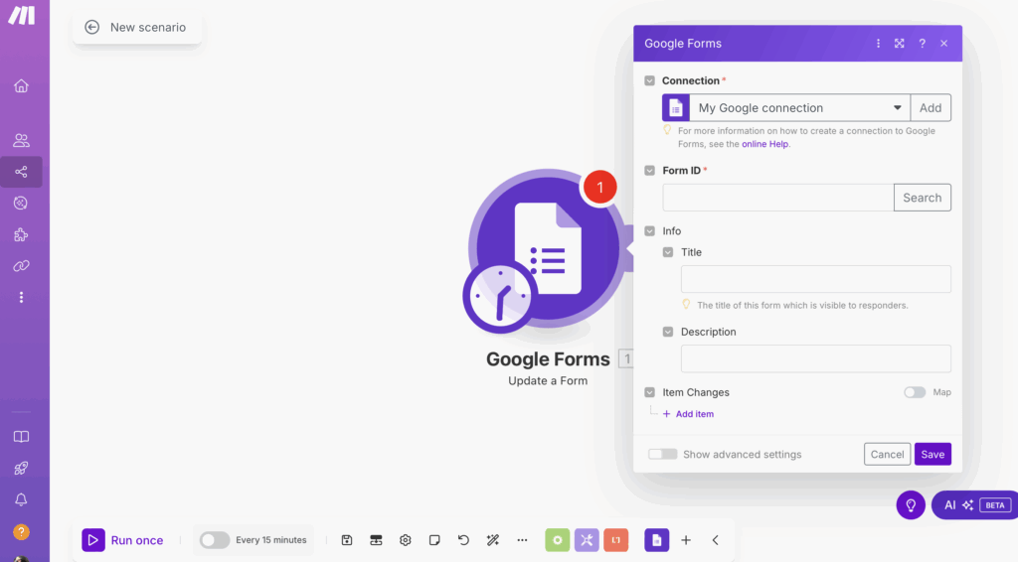Open the Make logo in sidebar

click(22, 15)
